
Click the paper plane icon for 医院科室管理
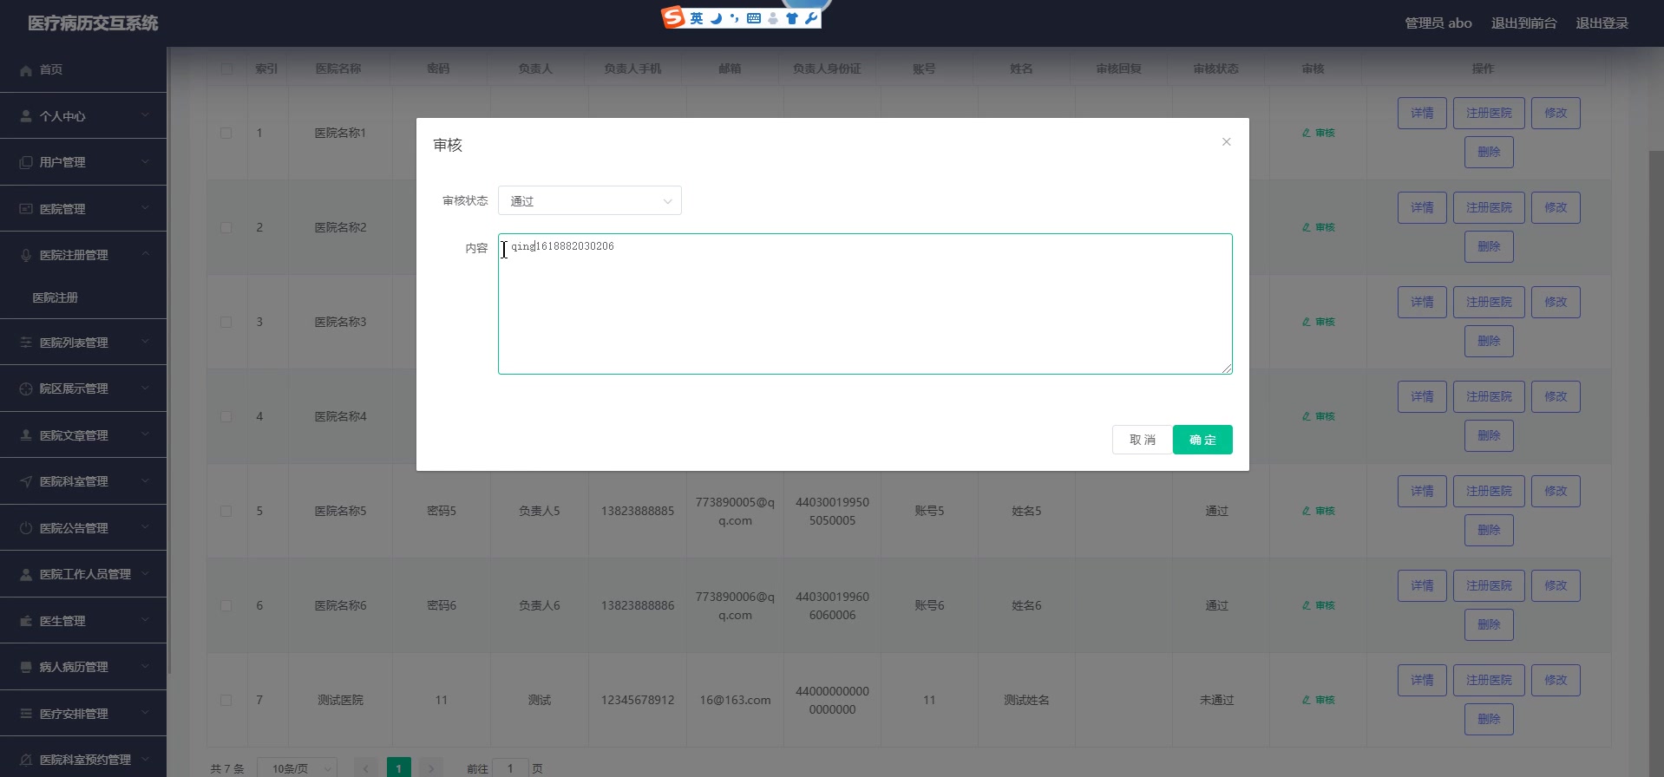26,481
